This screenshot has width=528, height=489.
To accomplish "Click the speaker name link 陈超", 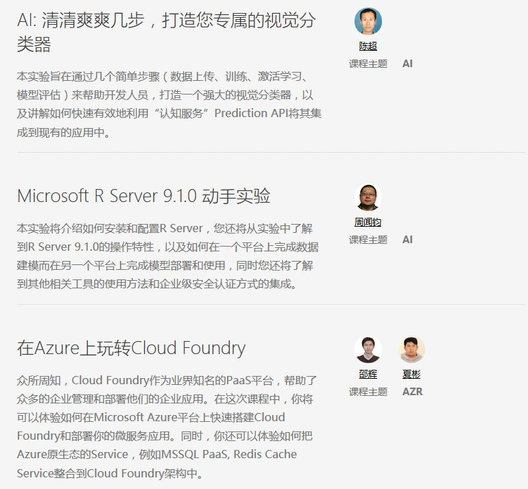I will click(368, 46).
